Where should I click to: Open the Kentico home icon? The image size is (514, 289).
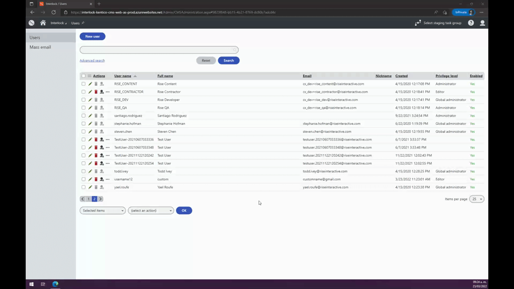tap(43, 23)
